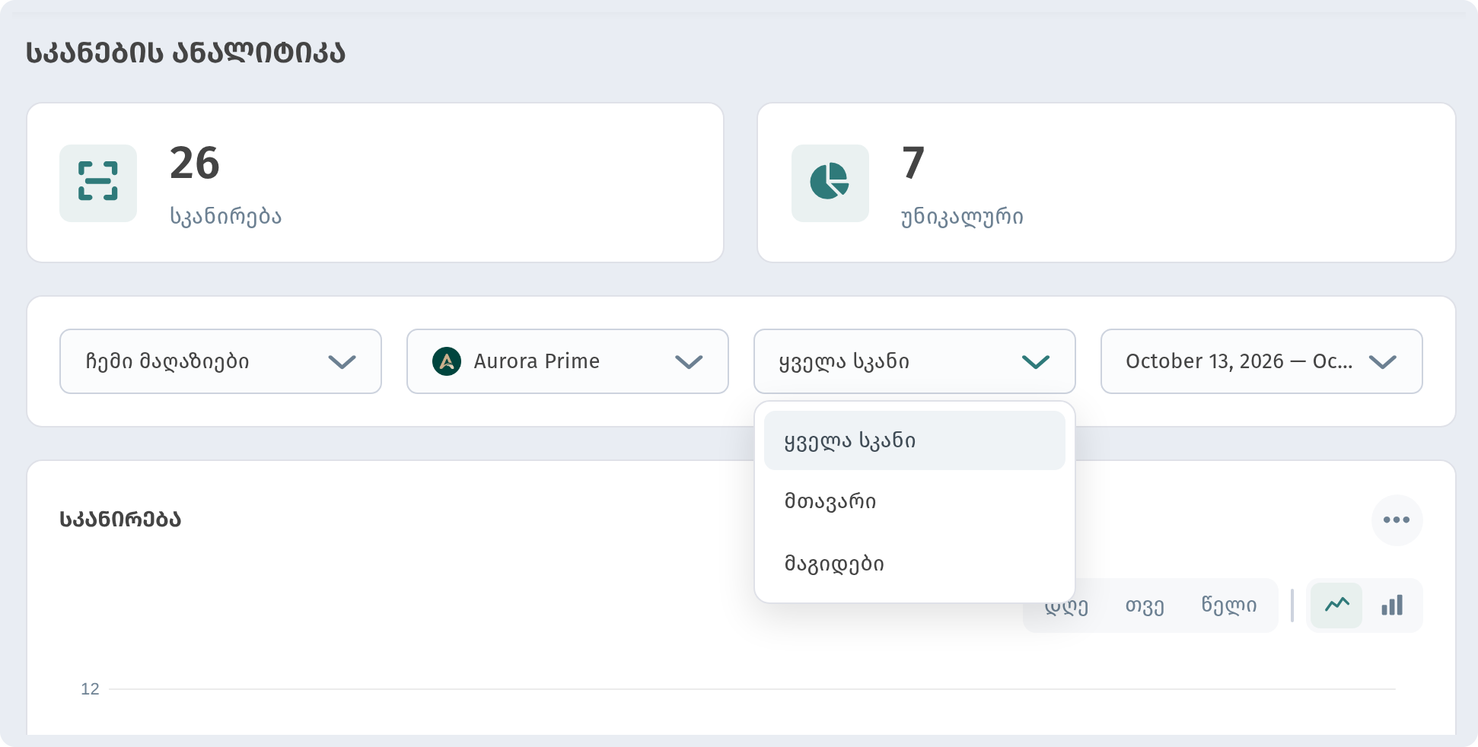Click the pie chart icon beside 7

[830, 183]
